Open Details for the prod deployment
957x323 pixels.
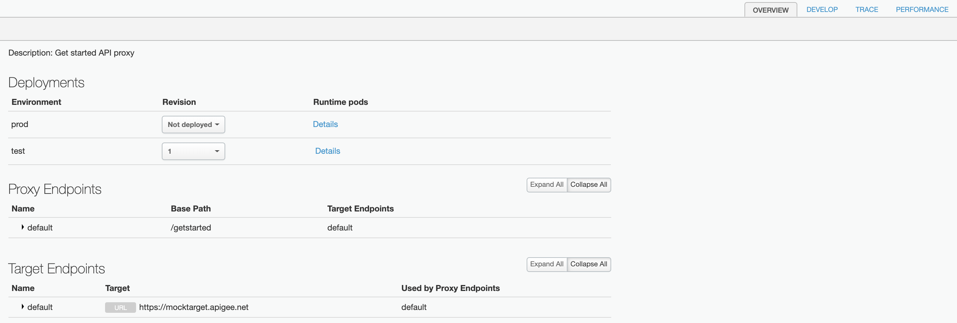pyautogui.click(x=325, y=124)
